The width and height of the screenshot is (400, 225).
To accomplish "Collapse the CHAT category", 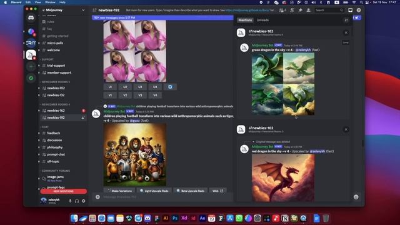I will tap(45, 127).
